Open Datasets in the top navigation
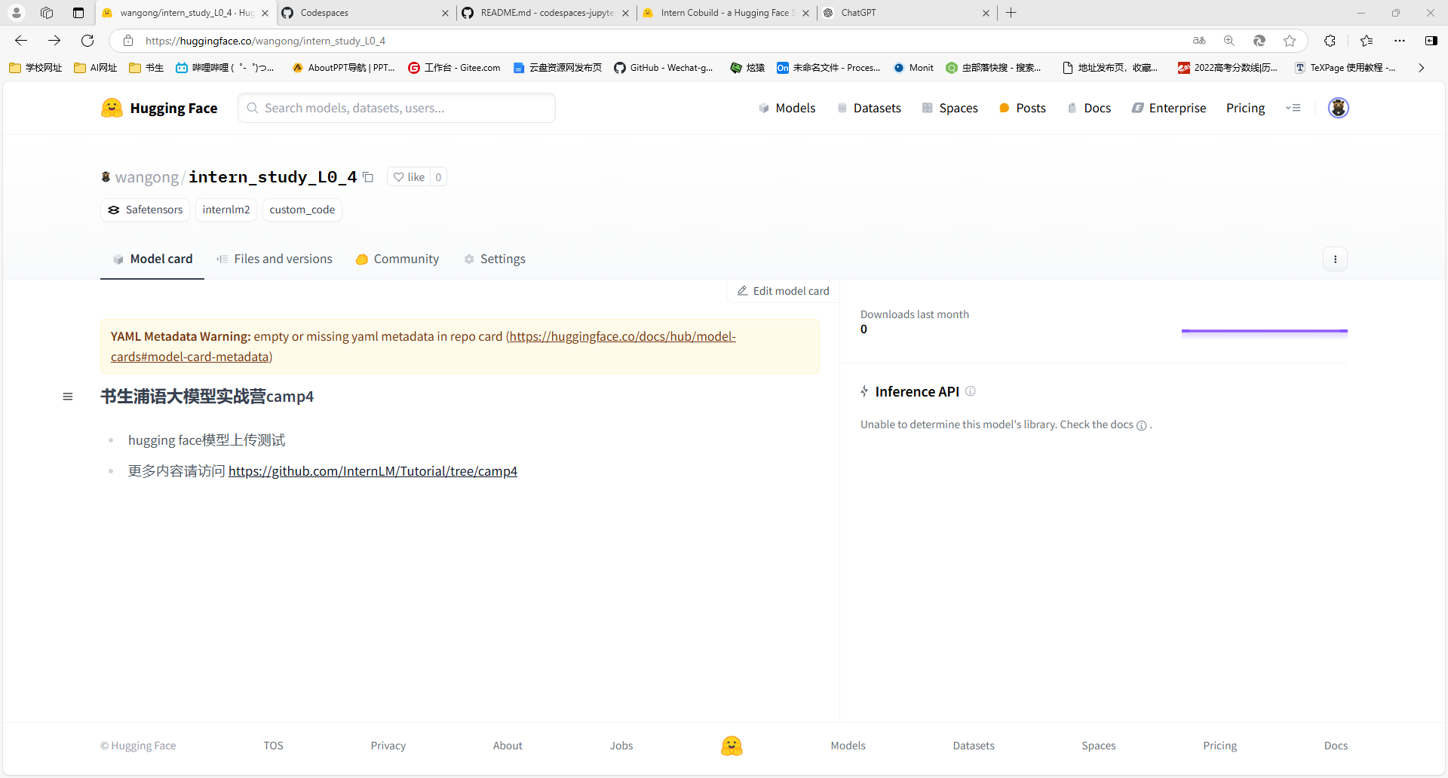1448x778 pixels. pyautogui.click(x=869, y=108)
